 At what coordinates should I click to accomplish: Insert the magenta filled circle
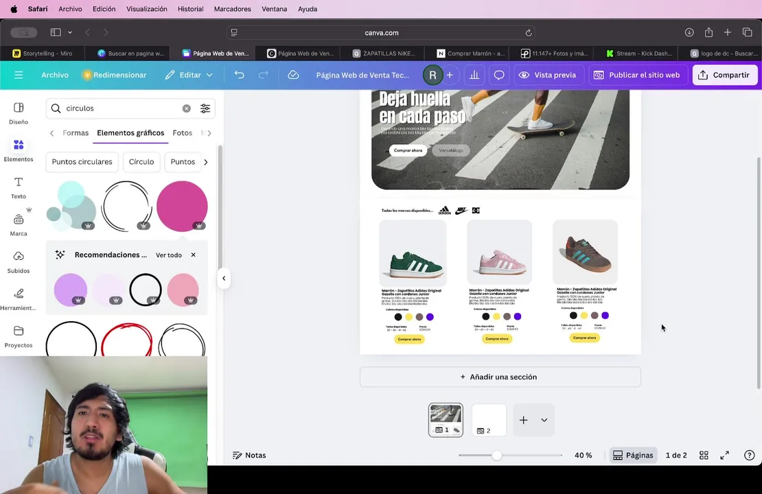(x=182, y=206)
